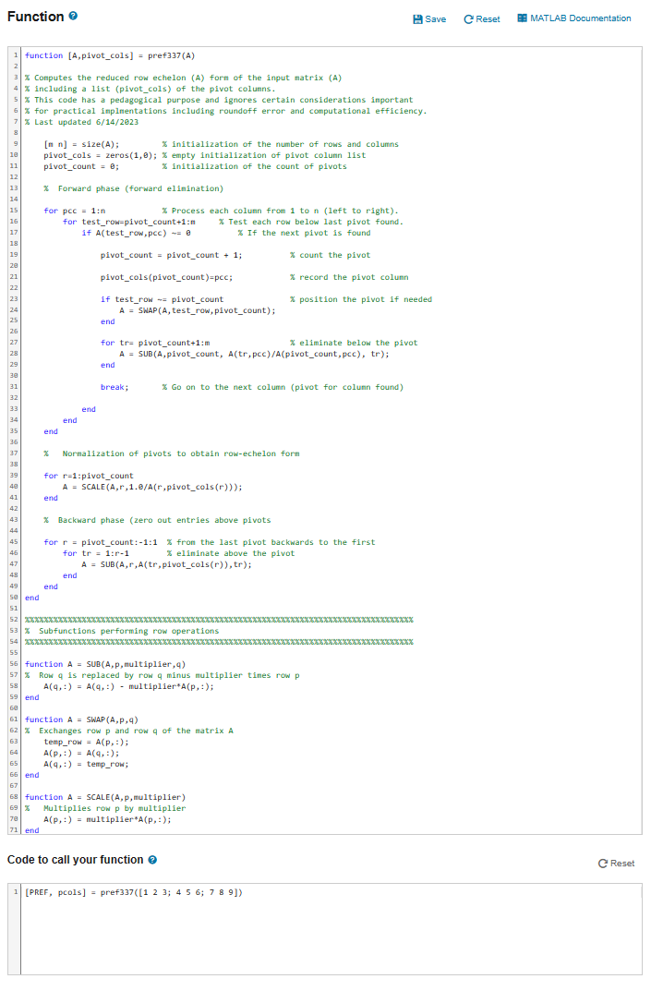
Task: Click the 'function [A,pivot_cols] = pref337(A)' line
Action: pos(110,55)
